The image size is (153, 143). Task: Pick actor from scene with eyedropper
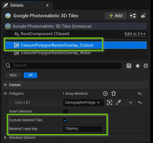click(118, 103)
